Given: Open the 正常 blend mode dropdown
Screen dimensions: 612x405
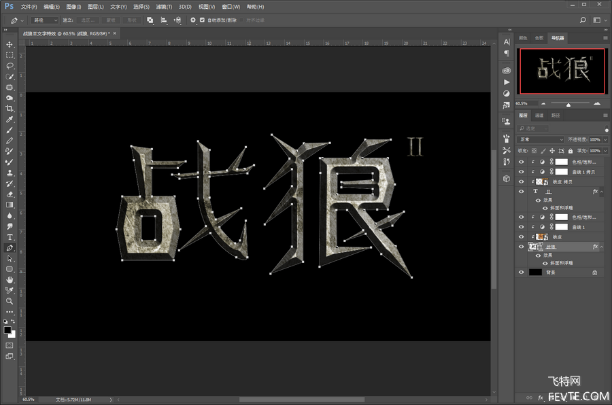Looking at the screenshot, I should click(x=541, y=139).
